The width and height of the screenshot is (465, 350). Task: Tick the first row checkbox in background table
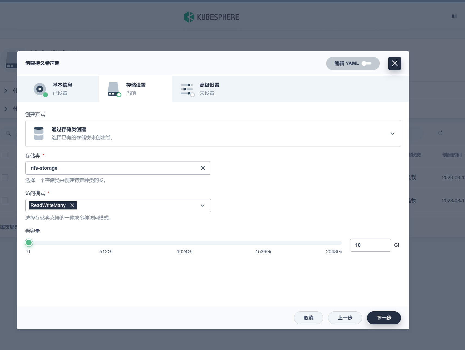click(5, 178)
